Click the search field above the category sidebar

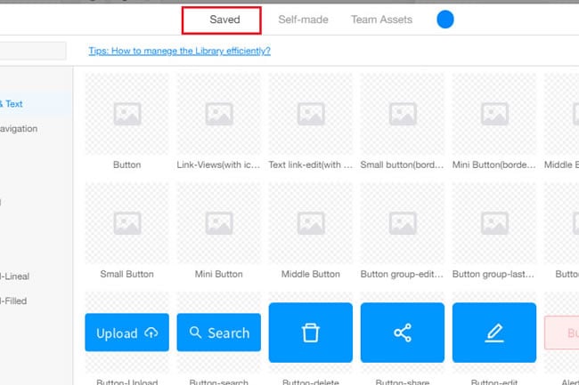[32, 51]
